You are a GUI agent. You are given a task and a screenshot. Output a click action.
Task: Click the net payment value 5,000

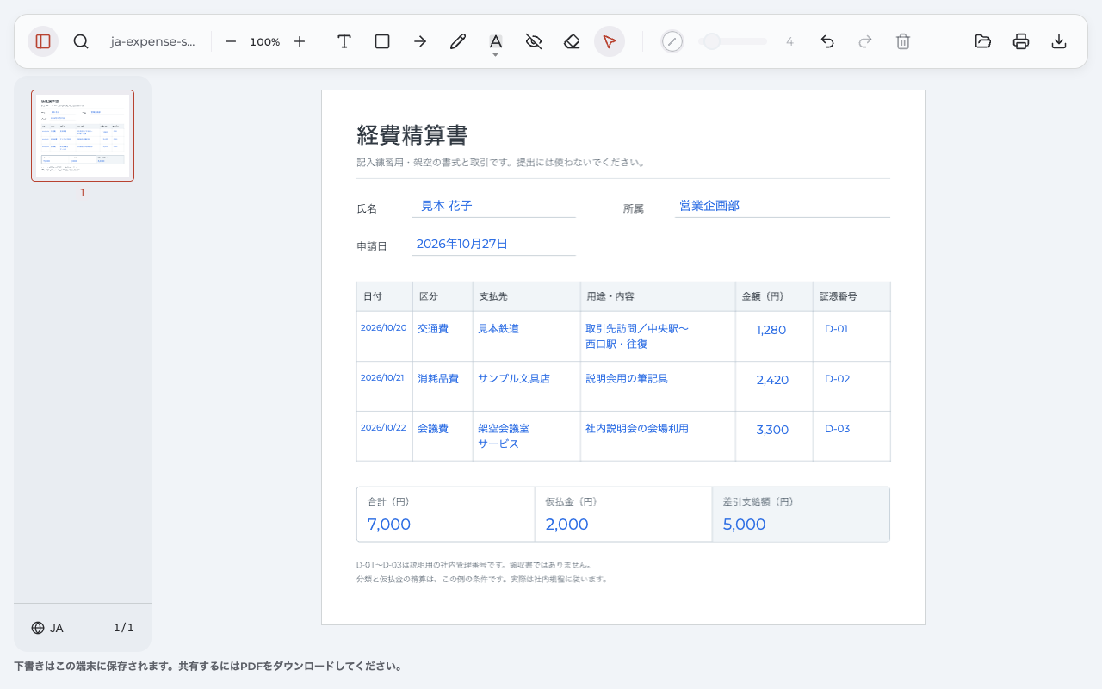coord(745,525)
